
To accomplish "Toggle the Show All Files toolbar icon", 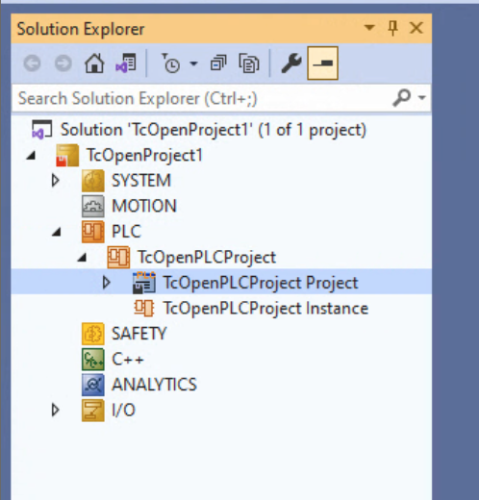I will coord(249,63).
